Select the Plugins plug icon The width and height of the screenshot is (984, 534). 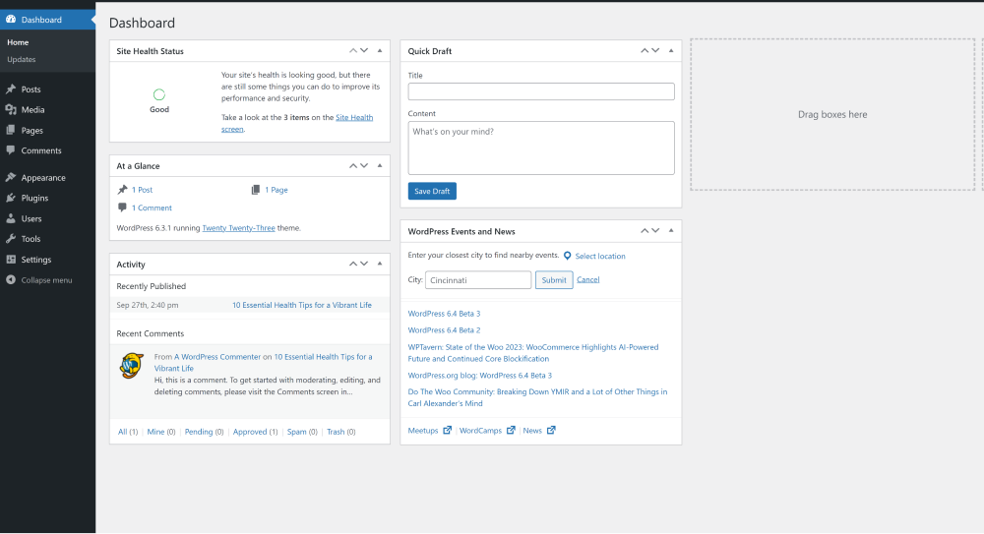pos(11,198)
